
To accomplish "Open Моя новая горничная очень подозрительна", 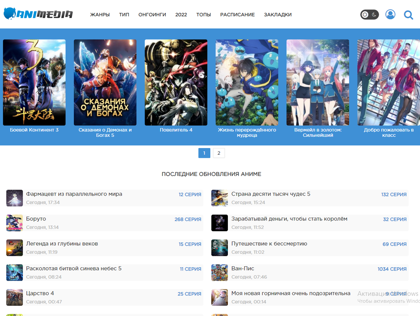I will (291, 293).
